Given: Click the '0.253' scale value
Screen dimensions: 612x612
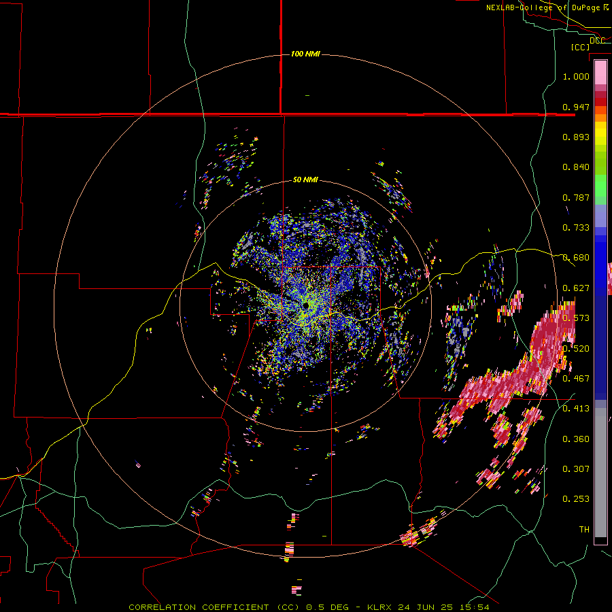Looking at the screenshot, I should click(x=576, y=499).
